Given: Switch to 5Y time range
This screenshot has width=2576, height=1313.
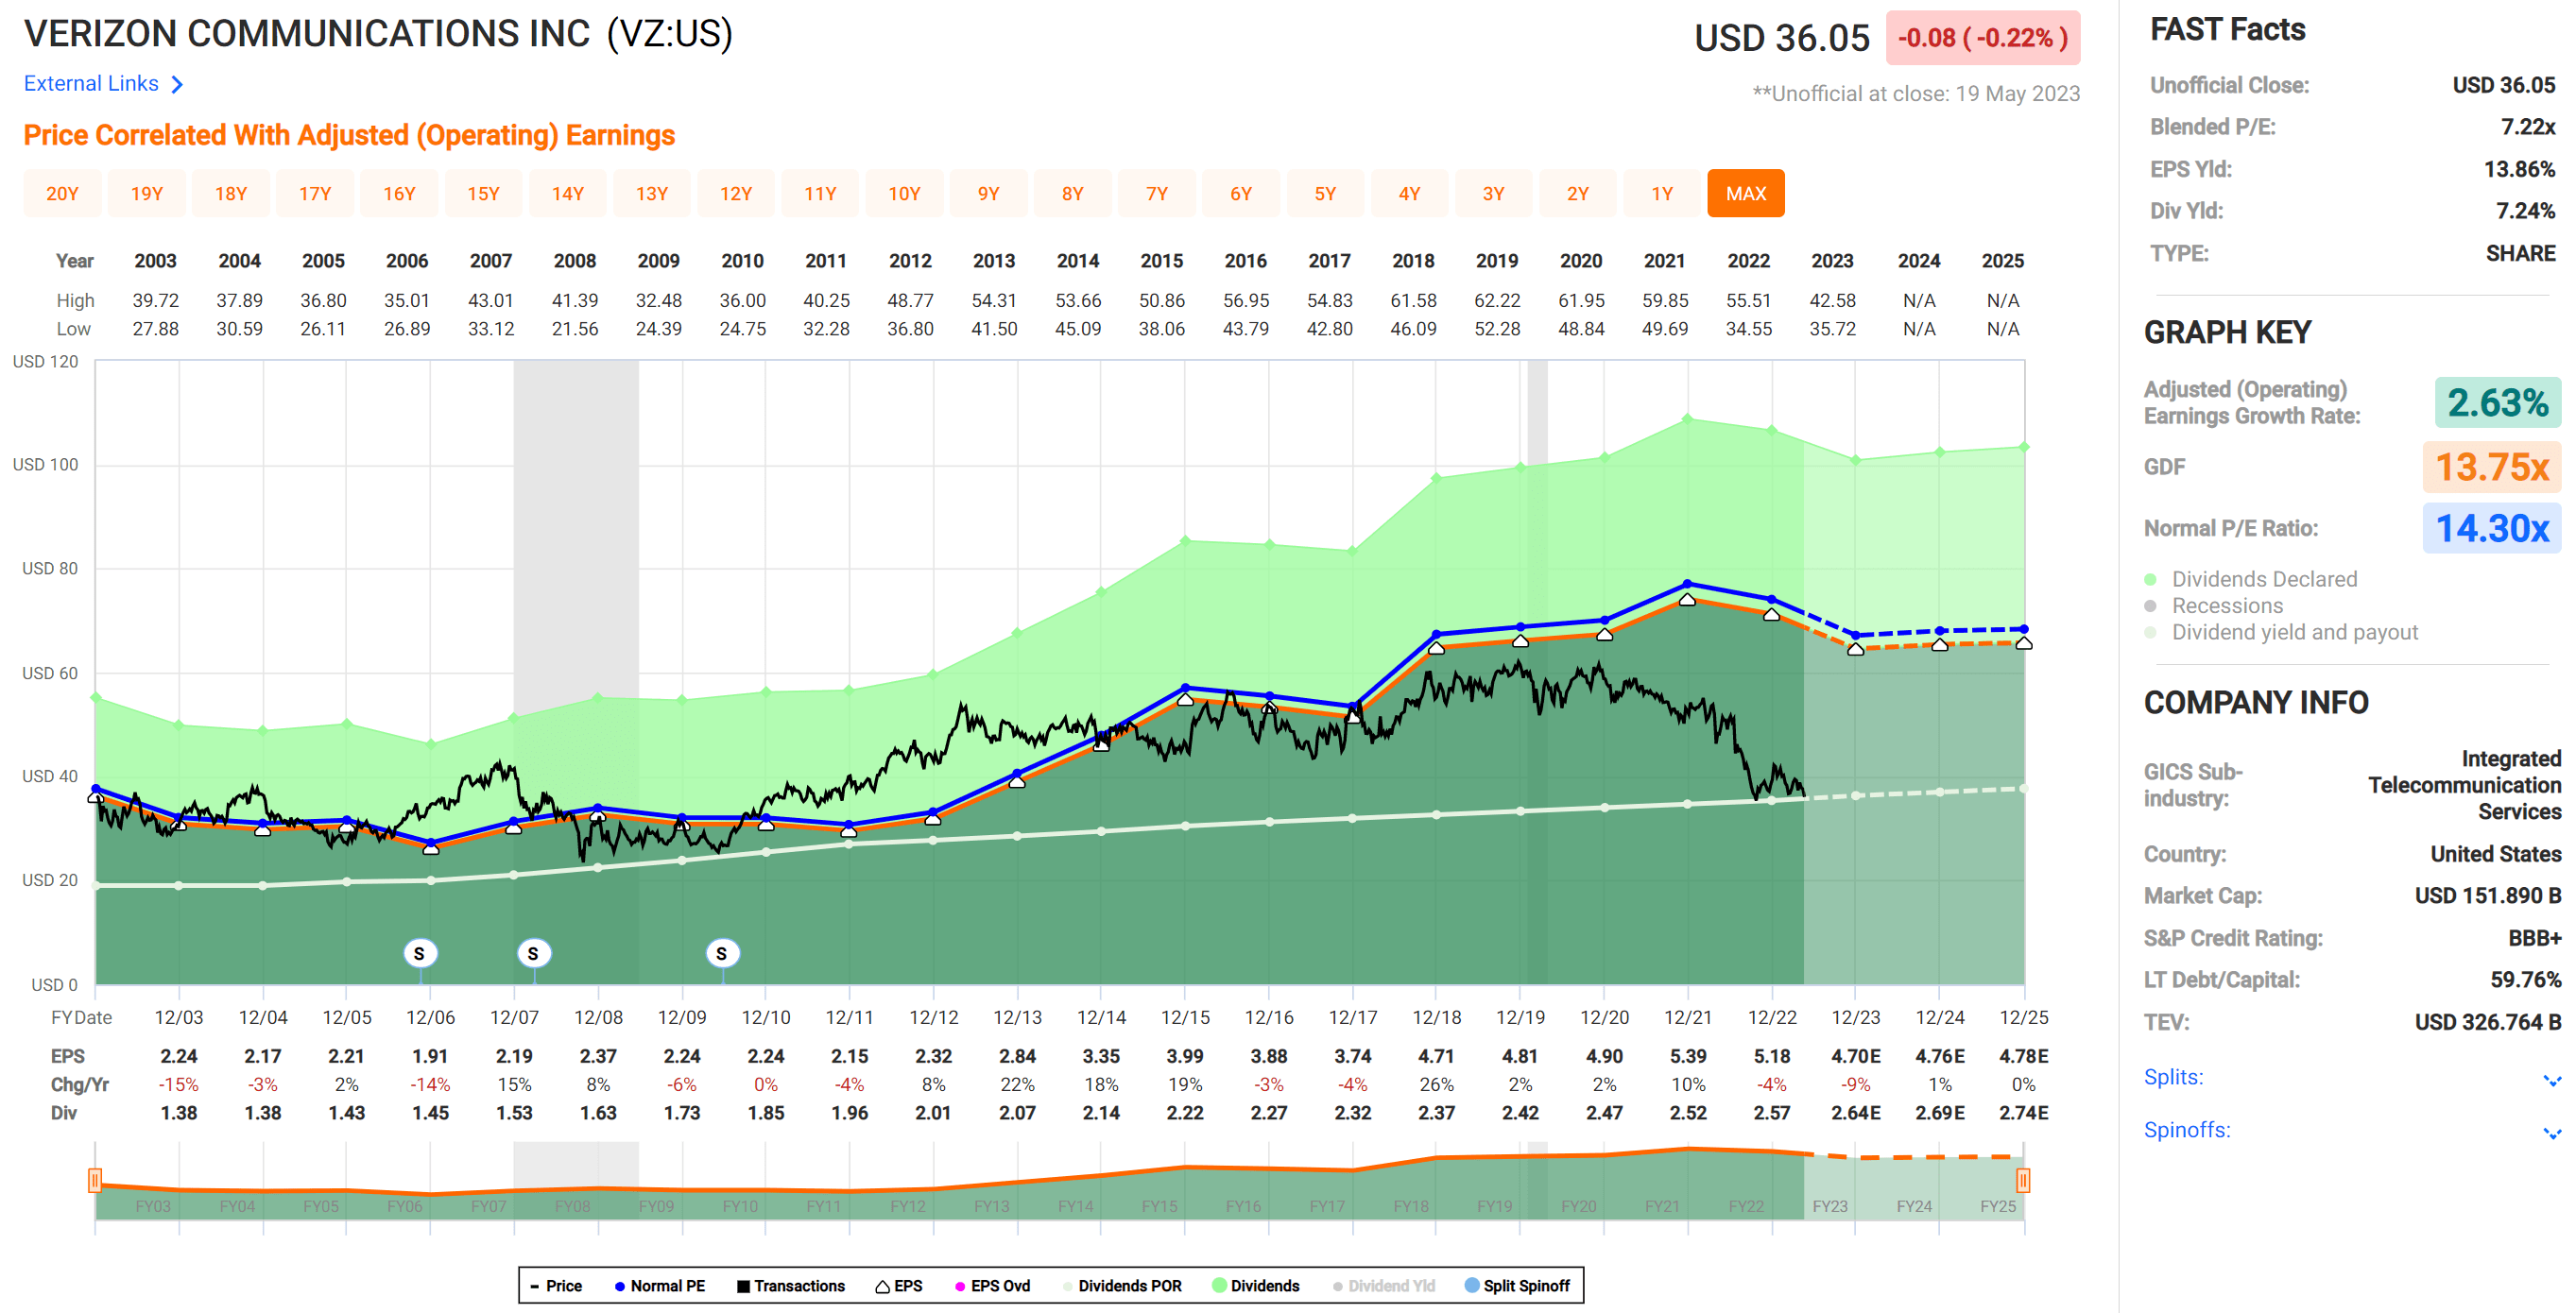Looking at the screenshot, I should [x=1324, y=194].
